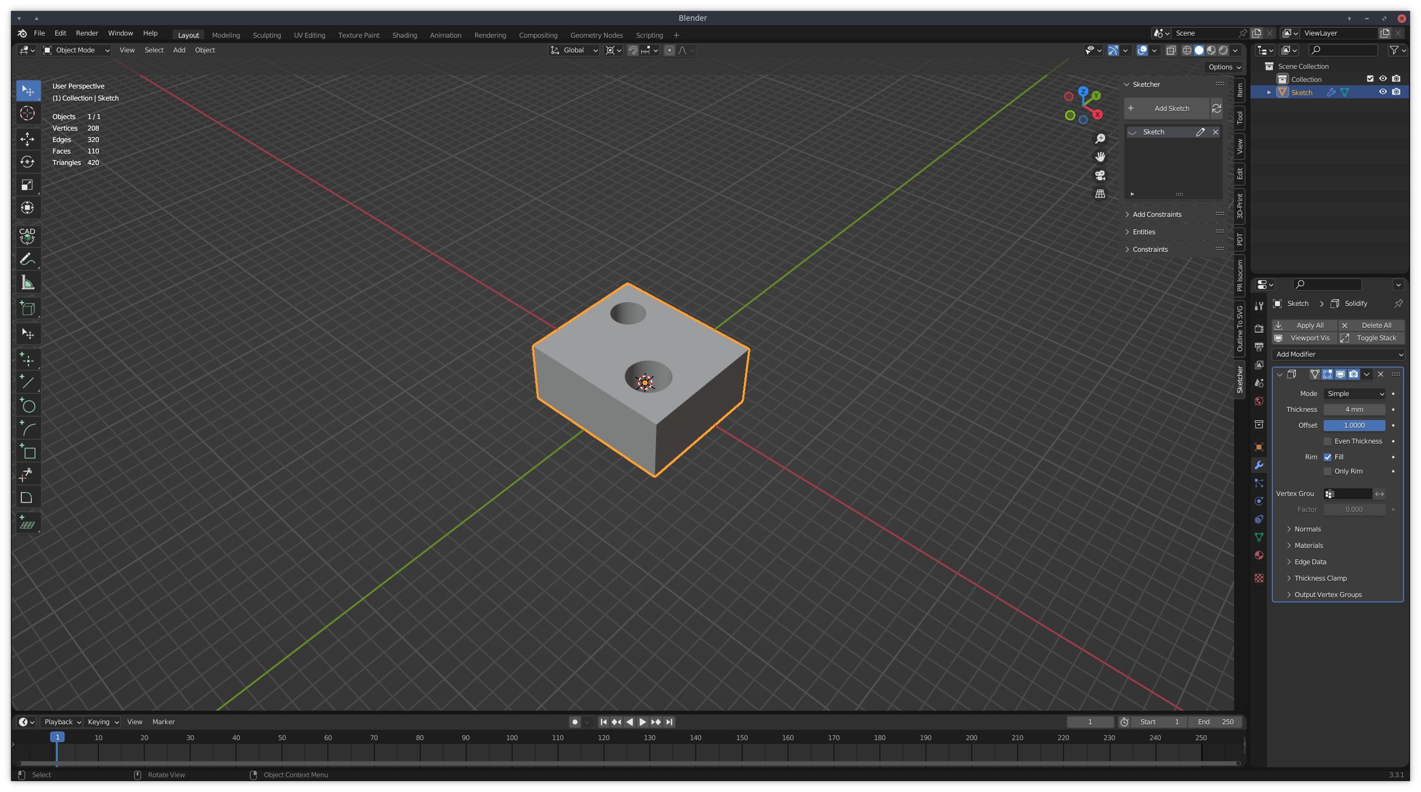Open the Mode dropdown showing Simple

point(1355,393)
